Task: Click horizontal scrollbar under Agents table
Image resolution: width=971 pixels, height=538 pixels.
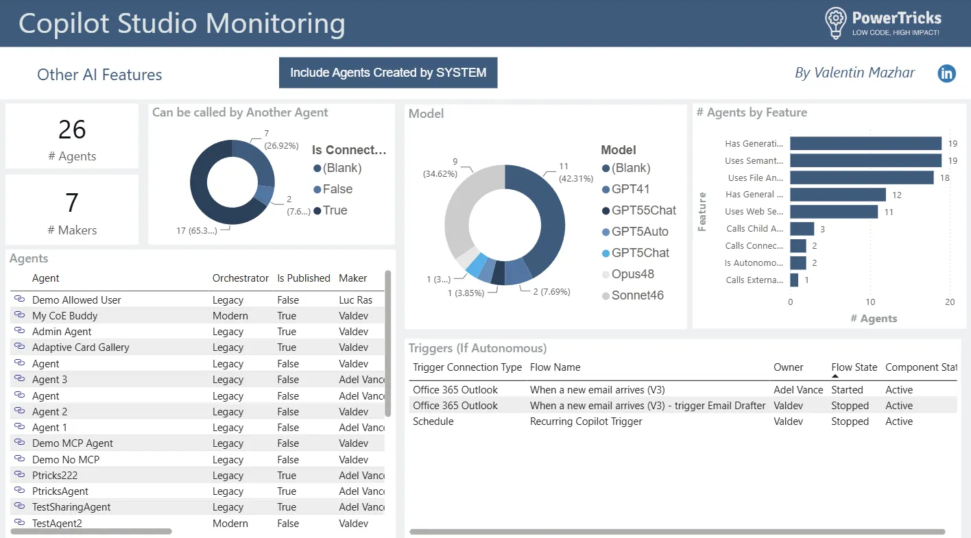Action: (x=91, y=531)
